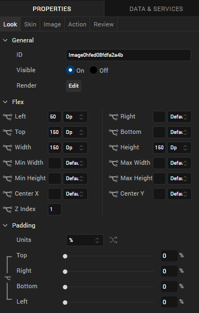Click the ID input field

(129, 55)
